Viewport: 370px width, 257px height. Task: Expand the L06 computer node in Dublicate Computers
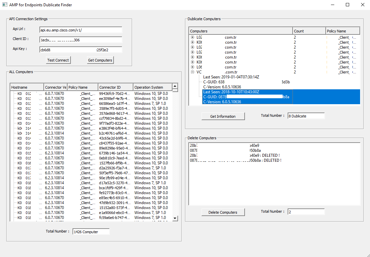point(193,67)
